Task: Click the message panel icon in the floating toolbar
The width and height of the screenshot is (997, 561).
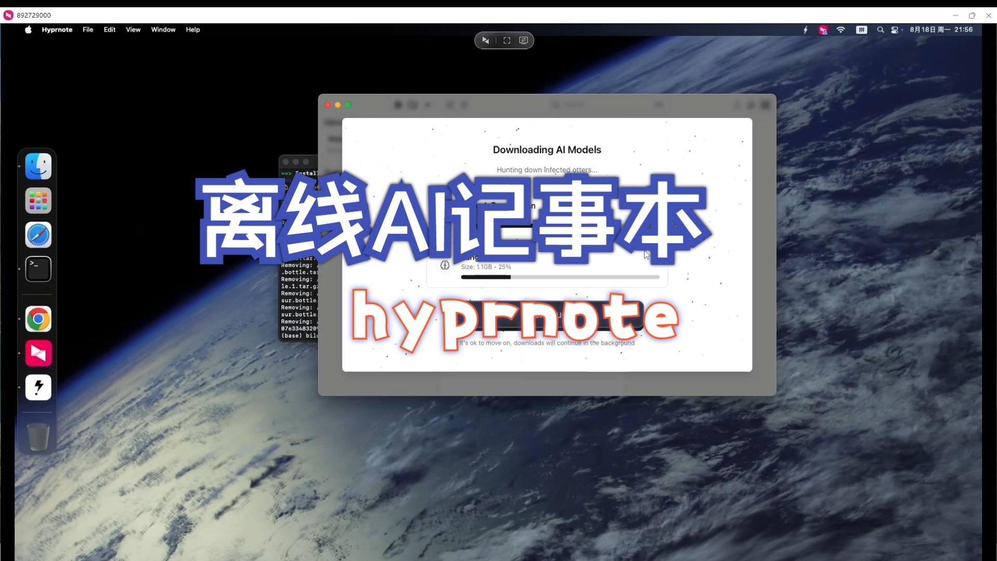Action: tap(523, 41)
